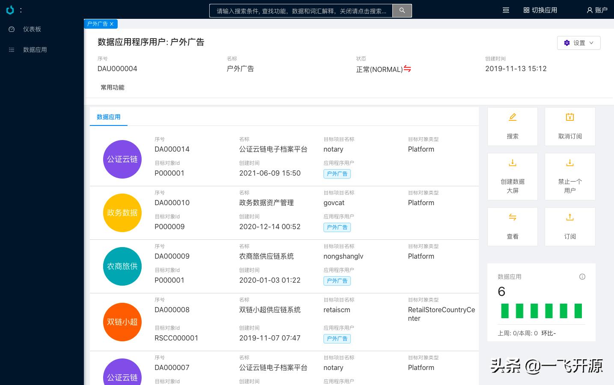Expand the 设置 dropdown
The width and height of the screenshot is (614, 385).
(x=578, y=43)
